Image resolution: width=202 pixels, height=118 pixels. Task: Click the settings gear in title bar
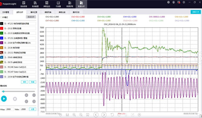(184, 2)
